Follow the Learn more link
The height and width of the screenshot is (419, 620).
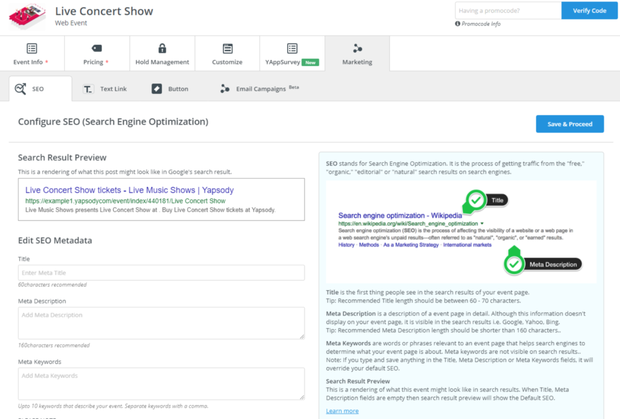click(342, 411)
